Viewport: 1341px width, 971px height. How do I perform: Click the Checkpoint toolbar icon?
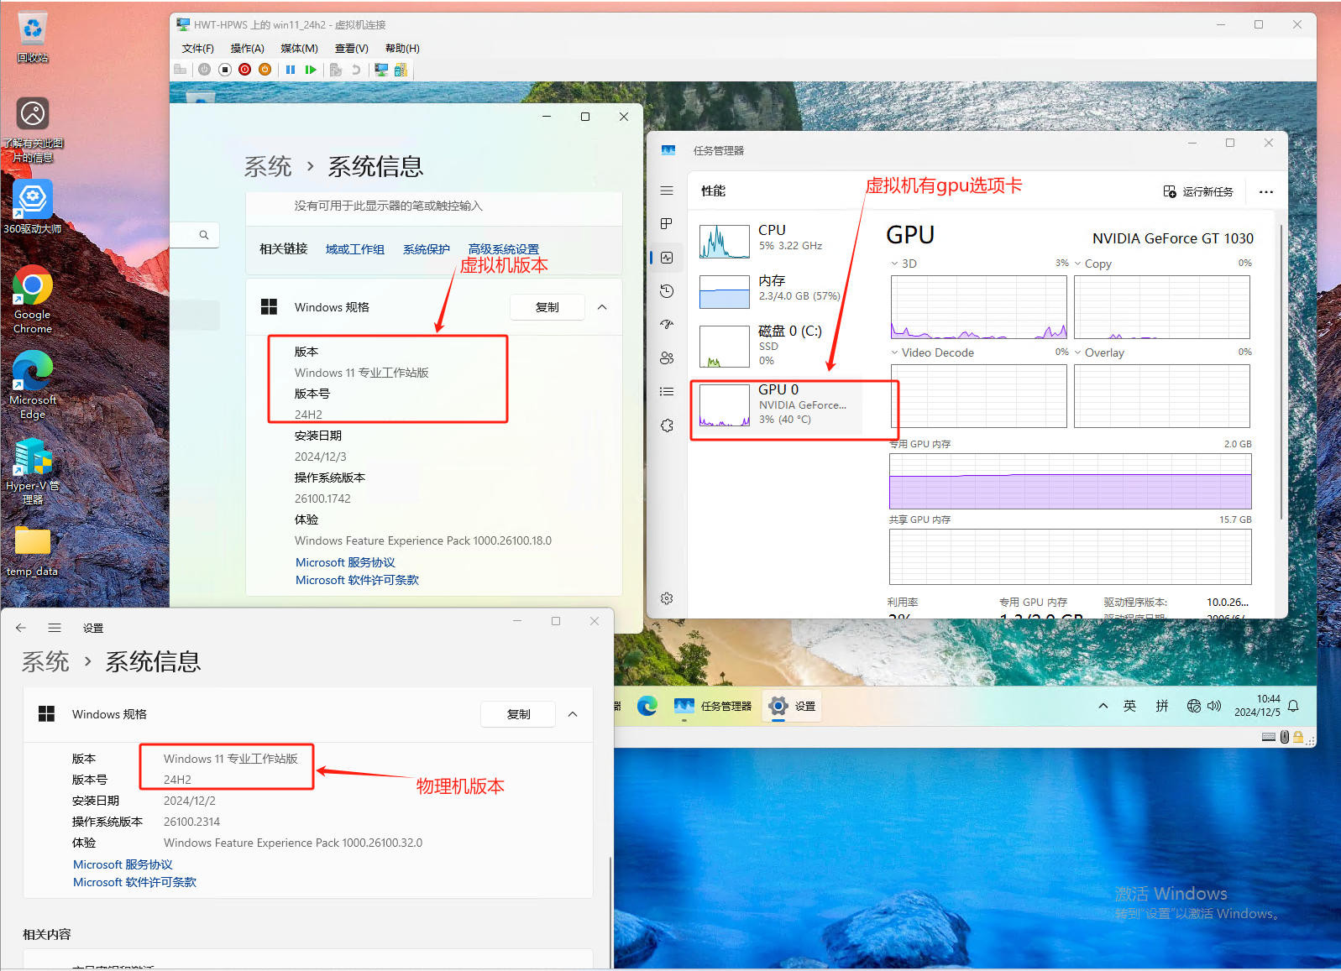tap(336, 70)
